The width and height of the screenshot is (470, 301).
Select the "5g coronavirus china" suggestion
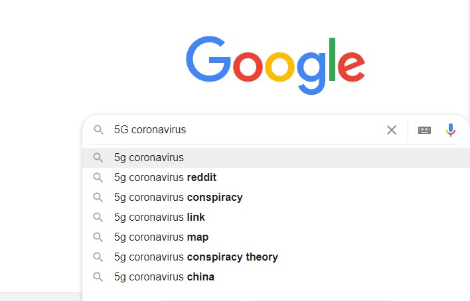pyautogui.click(x=276, y=276)
